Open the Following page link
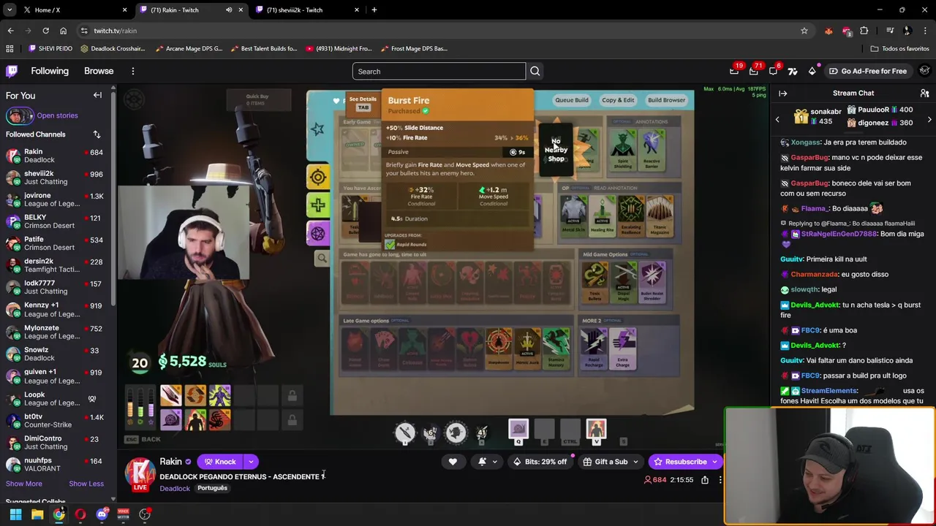The height and width of the screenshot is (526, 936). [50, 71]
